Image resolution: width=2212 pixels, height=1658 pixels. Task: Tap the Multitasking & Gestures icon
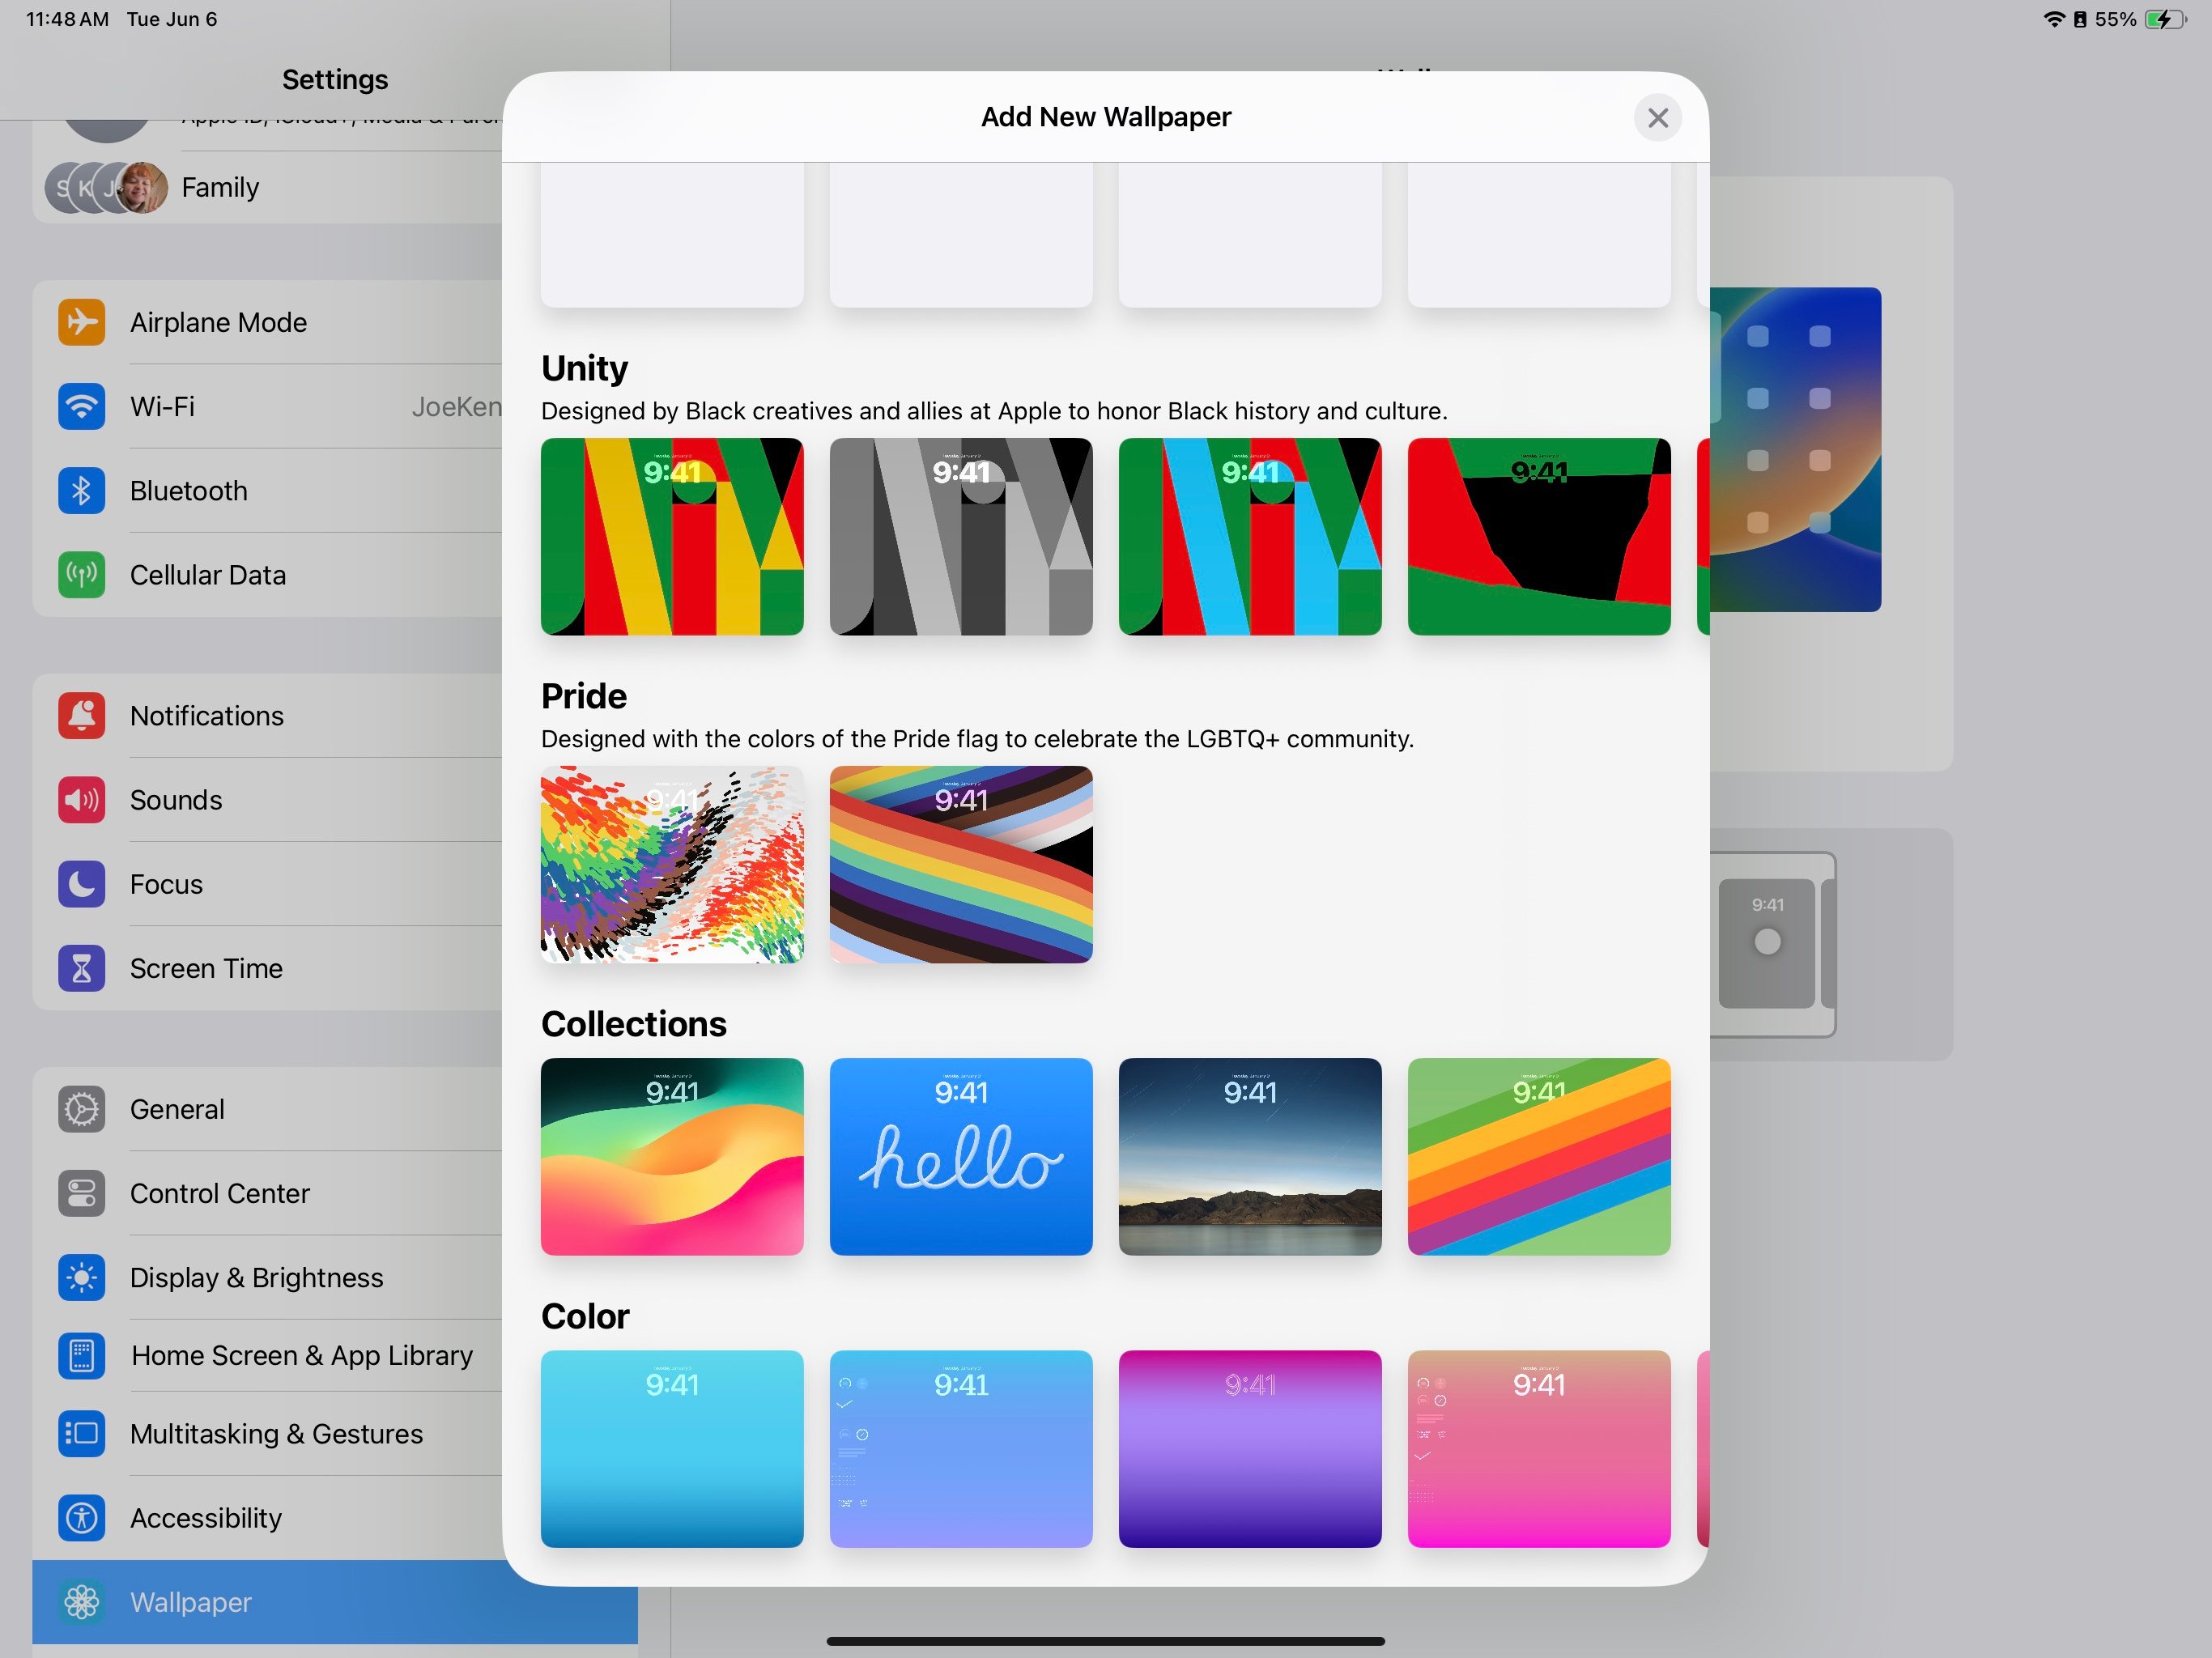[81, 1433]
